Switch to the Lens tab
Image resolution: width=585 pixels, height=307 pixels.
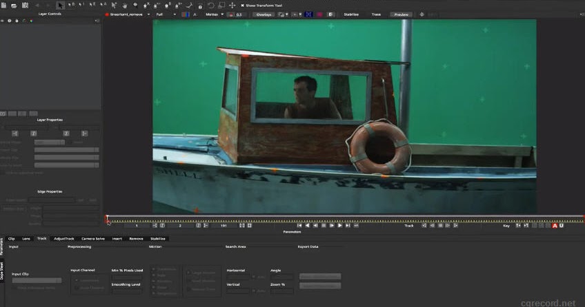26,239
